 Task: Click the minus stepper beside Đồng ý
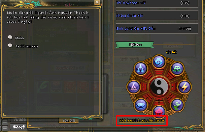[x=5, y=129]
